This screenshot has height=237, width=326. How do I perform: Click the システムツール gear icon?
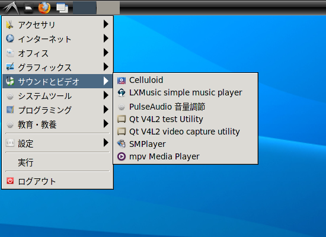[10, 96]
